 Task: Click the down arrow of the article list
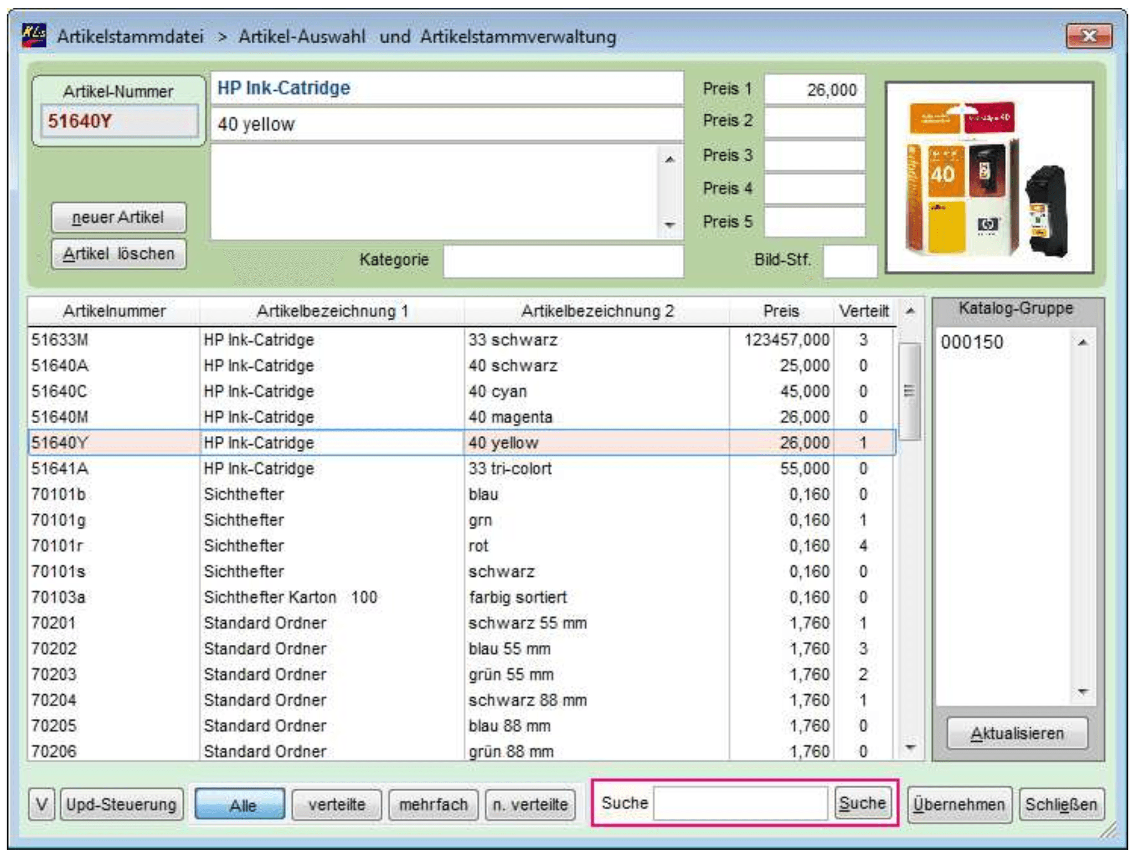point(910,748)
